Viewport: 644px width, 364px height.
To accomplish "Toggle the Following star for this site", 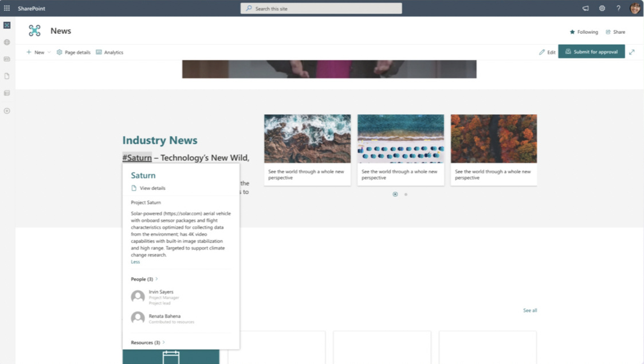I will click(x=584, y=32).
